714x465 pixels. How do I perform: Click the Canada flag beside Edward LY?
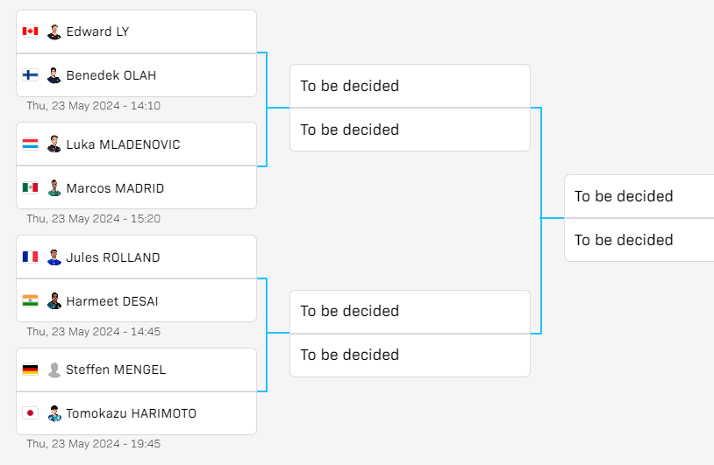click(x=30, y=31)
